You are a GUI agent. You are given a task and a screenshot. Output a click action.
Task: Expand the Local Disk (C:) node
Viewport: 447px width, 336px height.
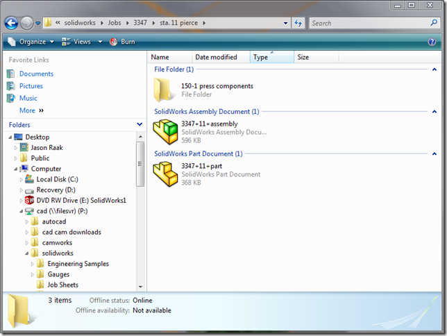coord(21,180)
